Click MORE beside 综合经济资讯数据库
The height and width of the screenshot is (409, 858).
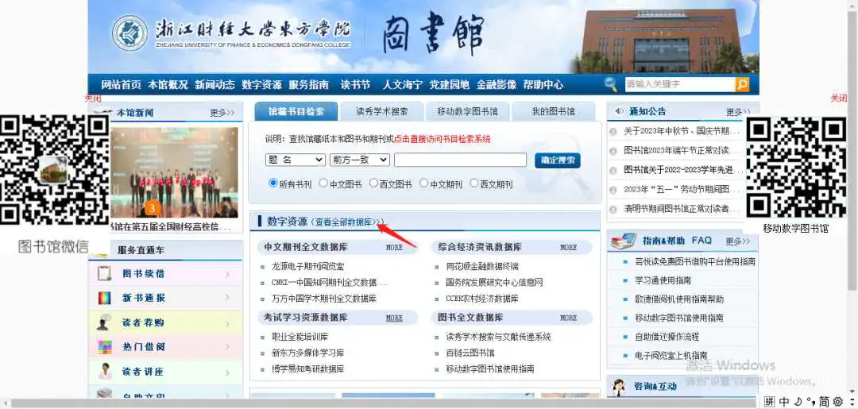(x=569, y=248)
